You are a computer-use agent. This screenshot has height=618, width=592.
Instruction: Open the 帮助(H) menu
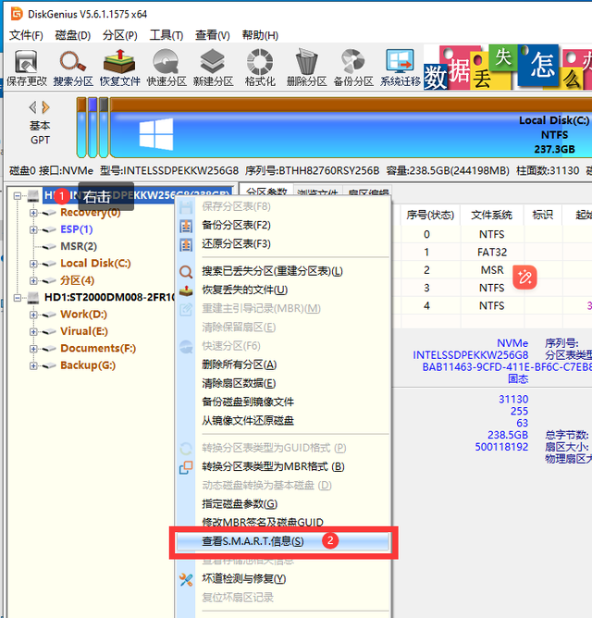click(x=260, y=35)
